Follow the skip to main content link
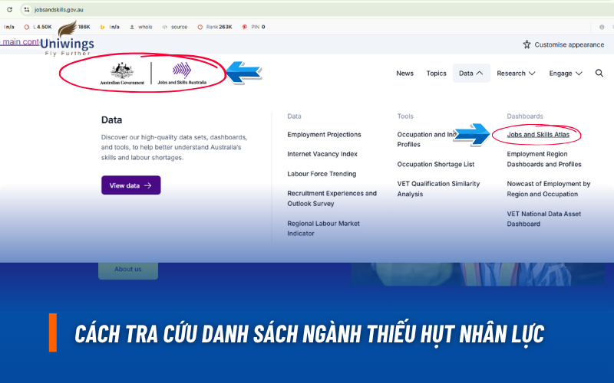The height and width of the screenshot is (383, 614). (x=20, y=42)
